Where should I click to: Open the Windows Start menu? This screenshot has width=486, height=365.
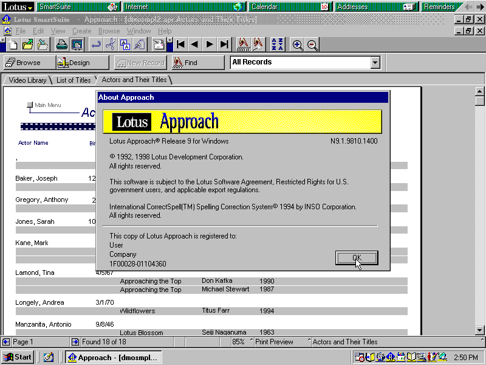coord(18,357)
